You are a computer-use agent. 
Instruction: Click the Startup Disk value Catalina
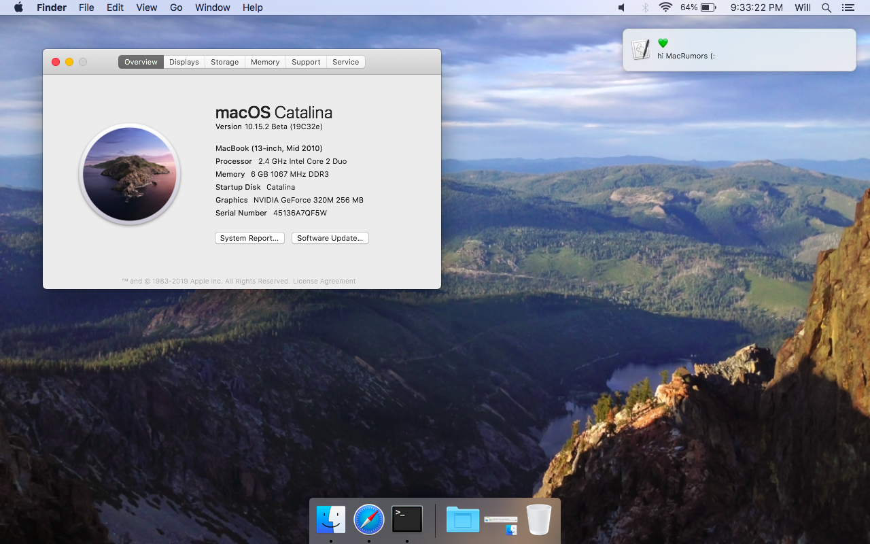[x=281, y=187]
